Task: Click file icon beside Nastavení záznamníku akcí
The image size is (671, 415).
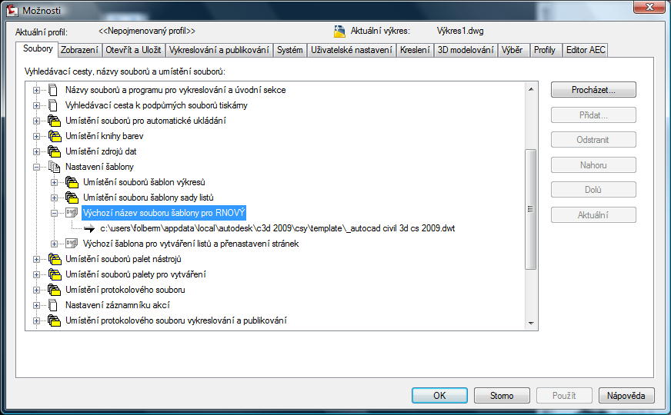Action: [54, 305]
